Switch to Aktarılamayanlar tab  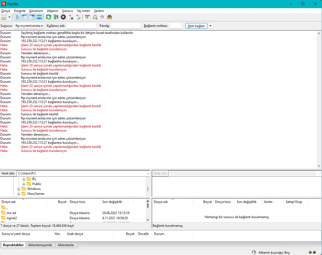[40, 245]
